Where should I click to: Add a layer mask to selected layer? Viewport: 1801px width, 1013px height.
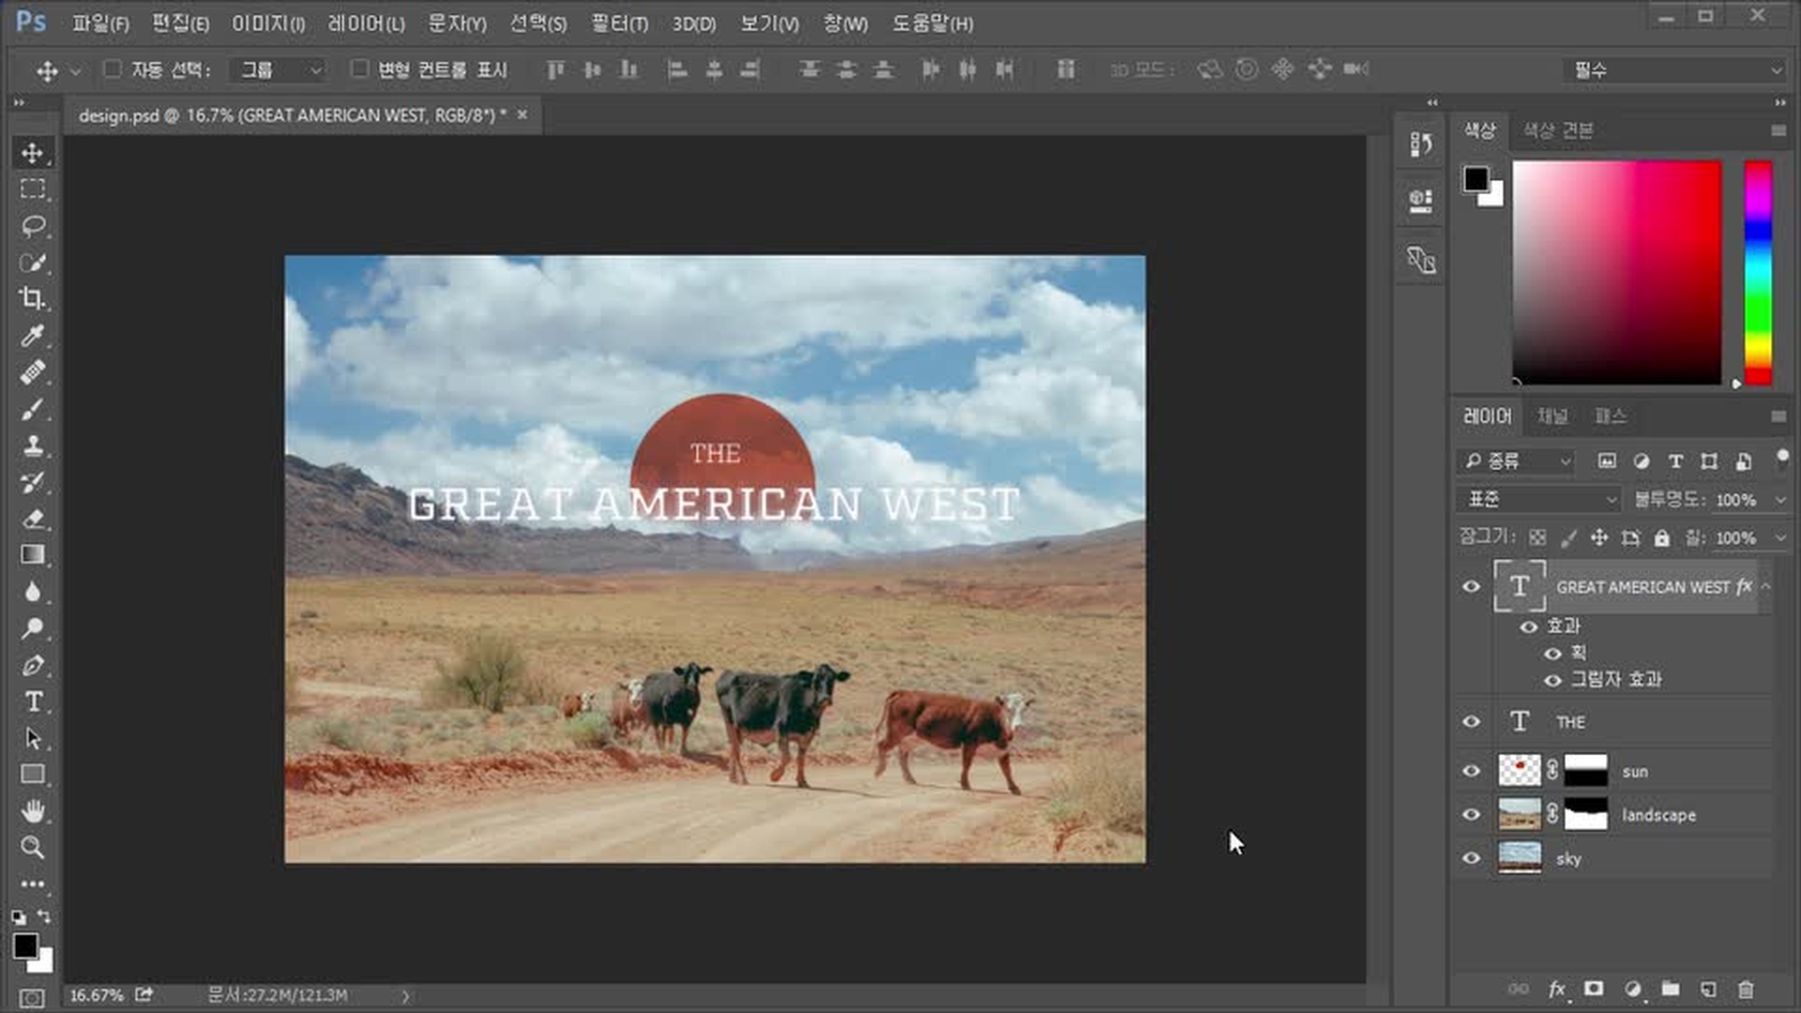tap(1594, 990)
